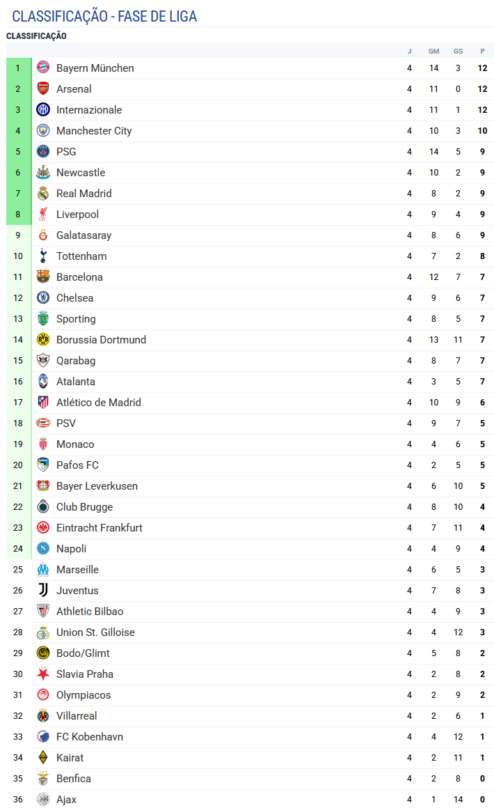Open the Manchester City team link
Viewport: 494px width, 808px height.
coord(94,131)
